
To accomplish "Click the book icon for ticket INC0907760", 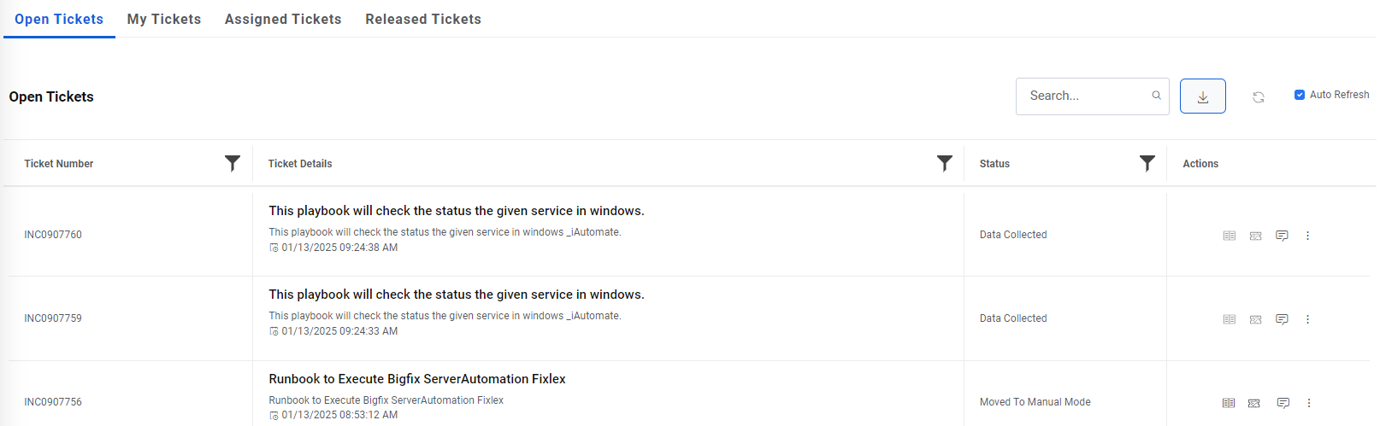I will (x=1230, y=236).
